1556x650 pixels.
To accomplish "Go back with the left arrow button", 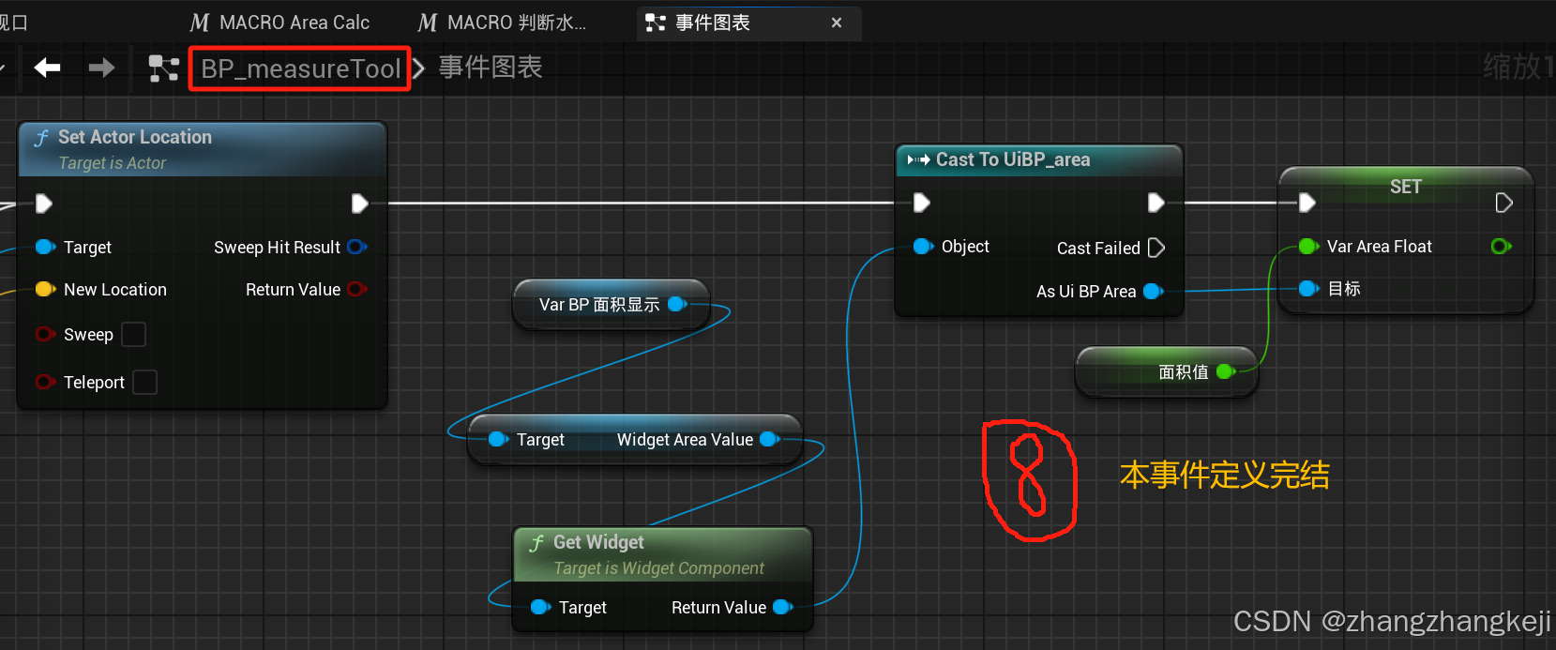I will tap(47, 68).
